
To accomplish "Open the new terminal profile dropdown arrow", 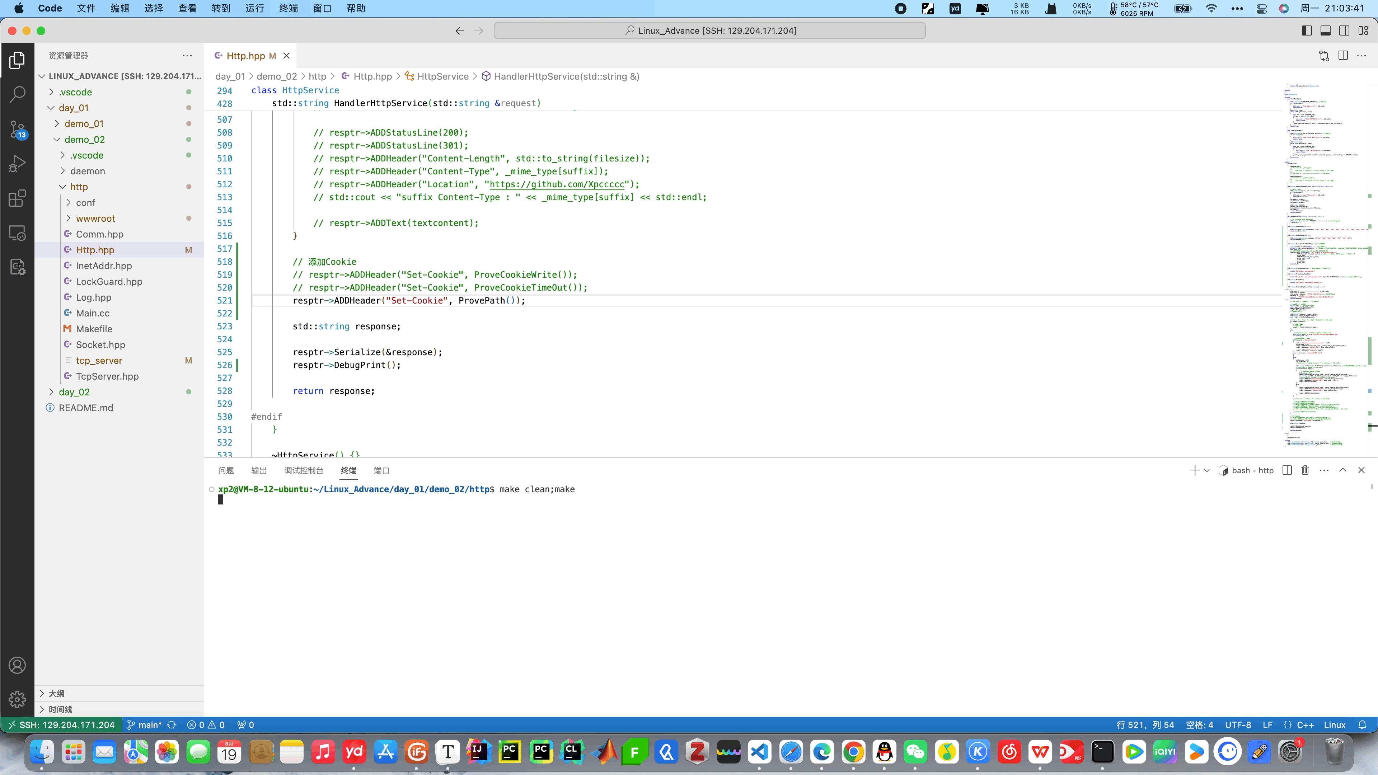I will [1207, 471].
